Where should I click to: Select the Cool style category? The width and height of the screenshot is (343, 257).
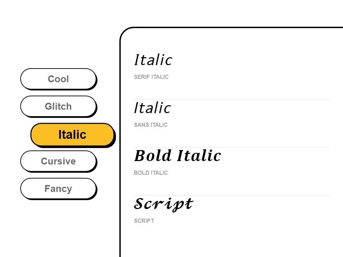(59, 79)
